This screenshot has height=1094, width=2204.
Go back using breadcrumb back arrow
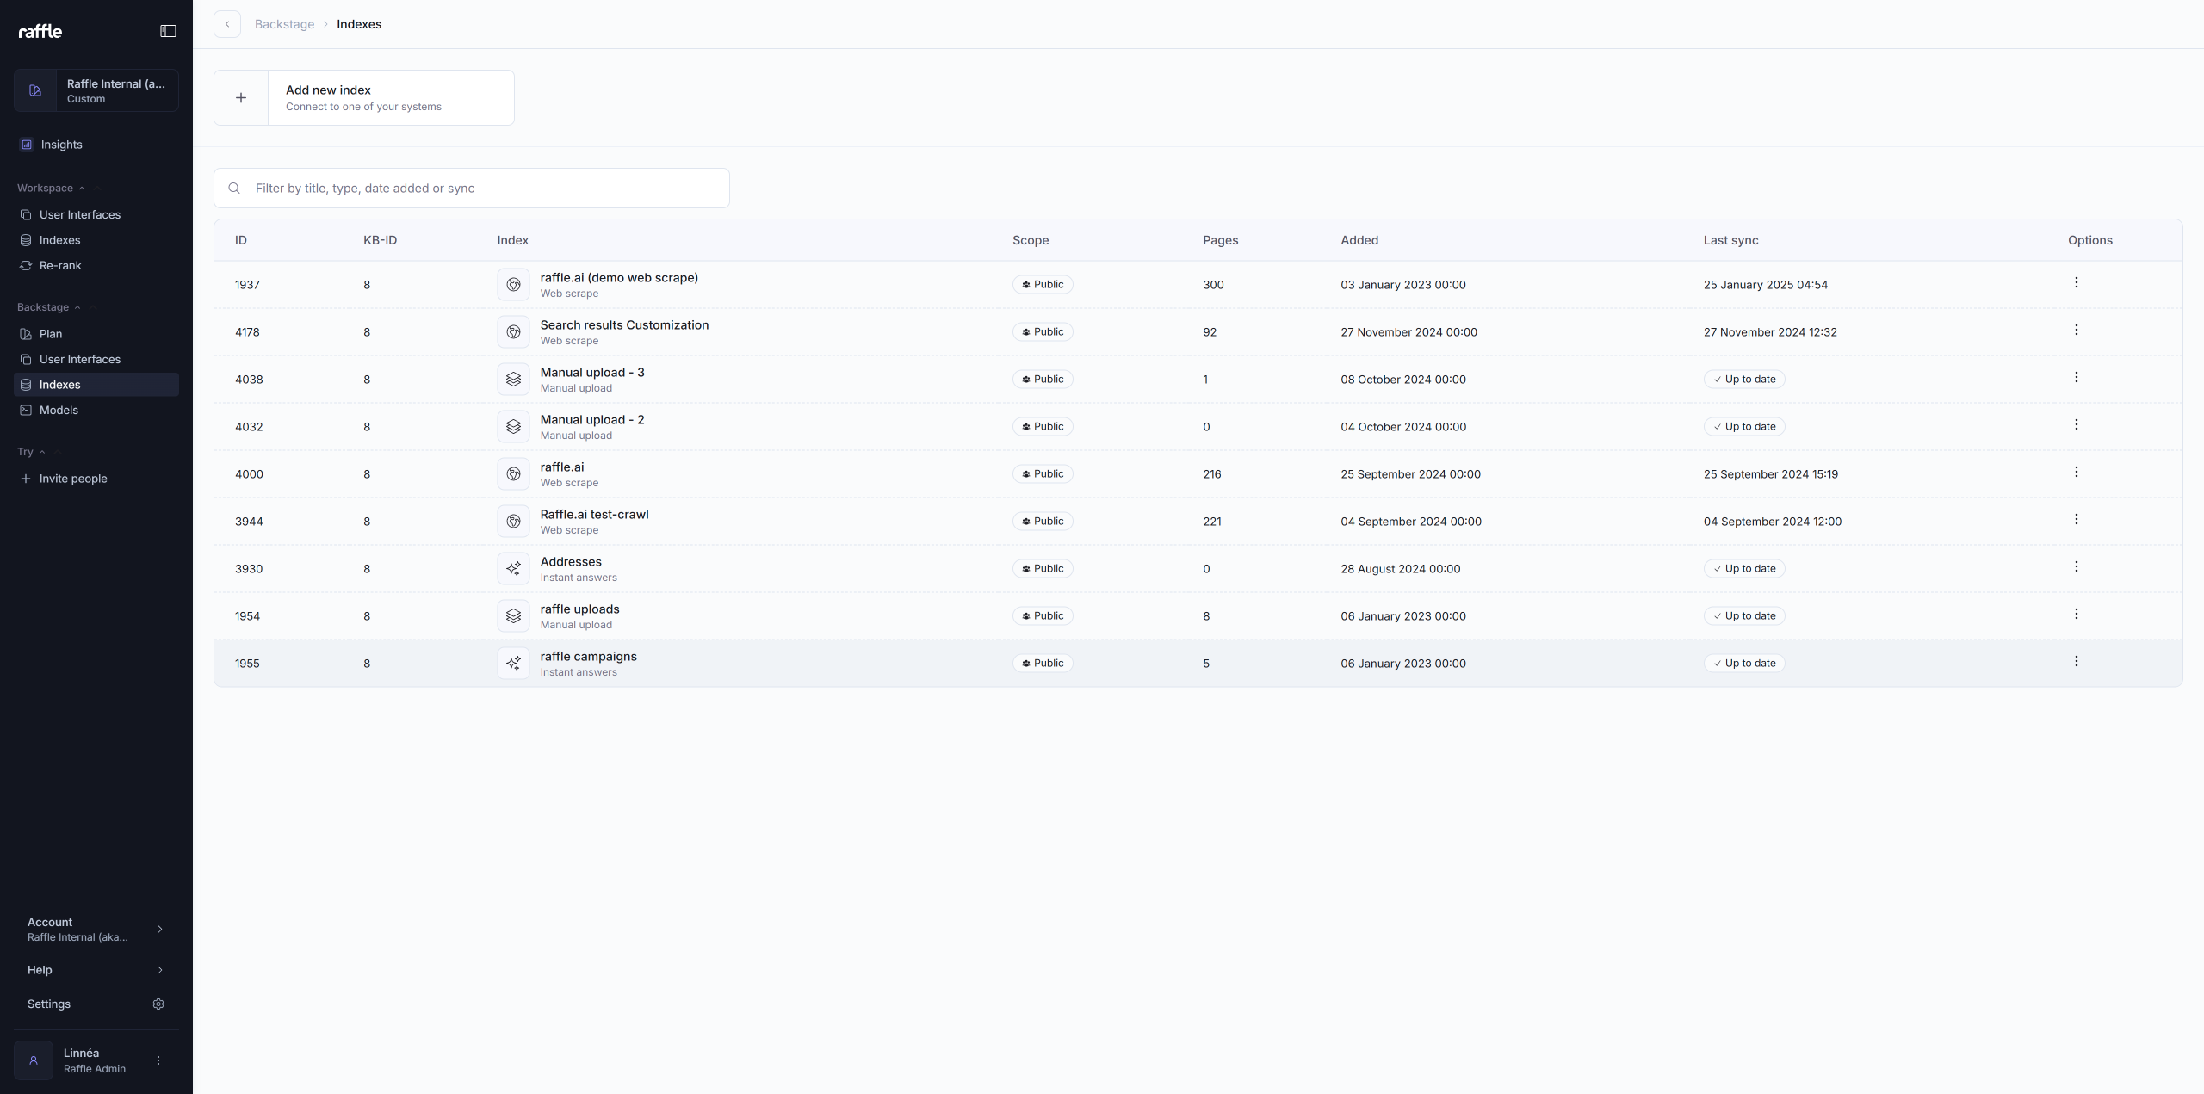pyautogui.click(x=227, y=24)
